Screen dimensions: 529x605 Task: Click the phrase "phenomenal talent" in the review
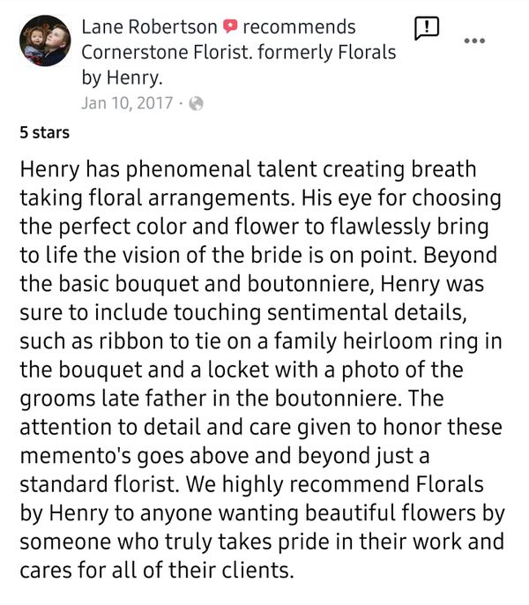click(205, 168)
